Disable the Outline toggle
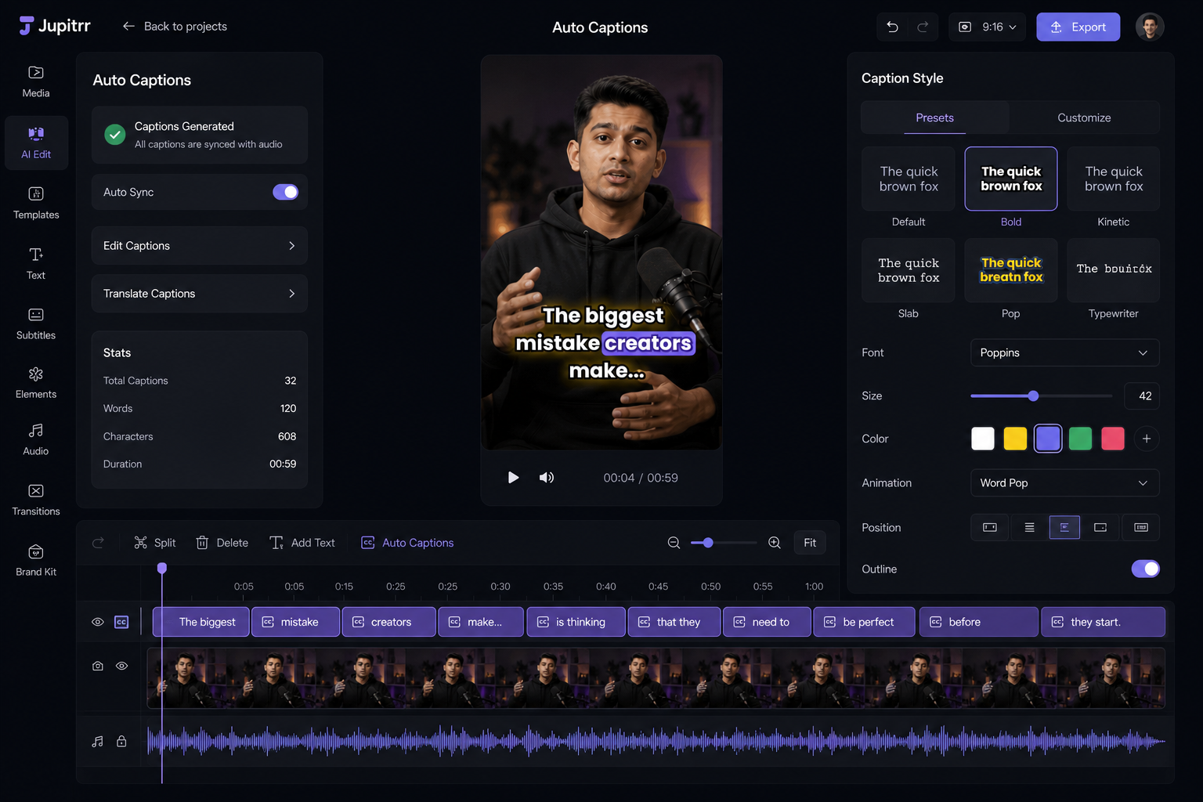 coord(1145,569)
